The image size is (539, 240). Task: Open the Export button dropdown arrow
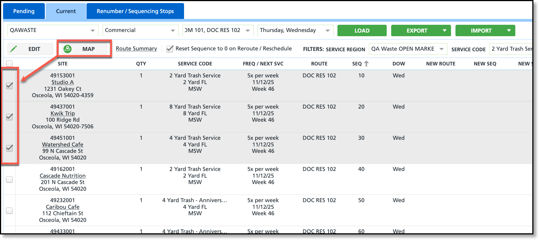click(x=445, y=30)
